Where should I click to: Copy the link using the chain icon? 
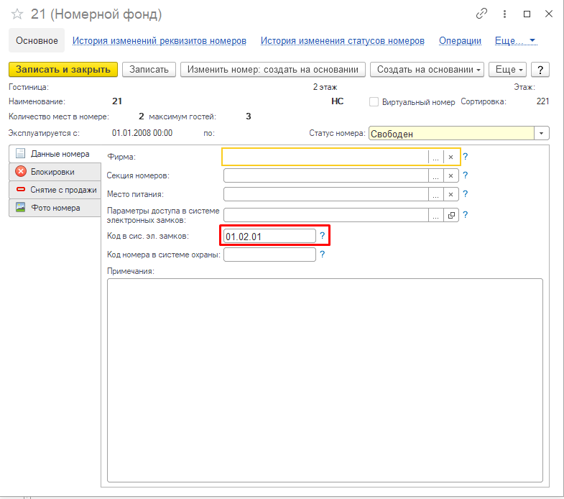(x=481, y=14)
